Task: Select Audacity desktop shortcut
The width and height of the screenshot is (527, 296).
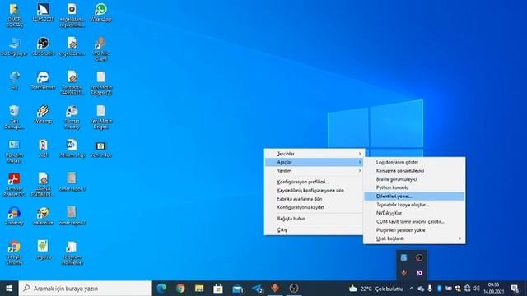Action: pyautogui.click(x=14, y=216)
